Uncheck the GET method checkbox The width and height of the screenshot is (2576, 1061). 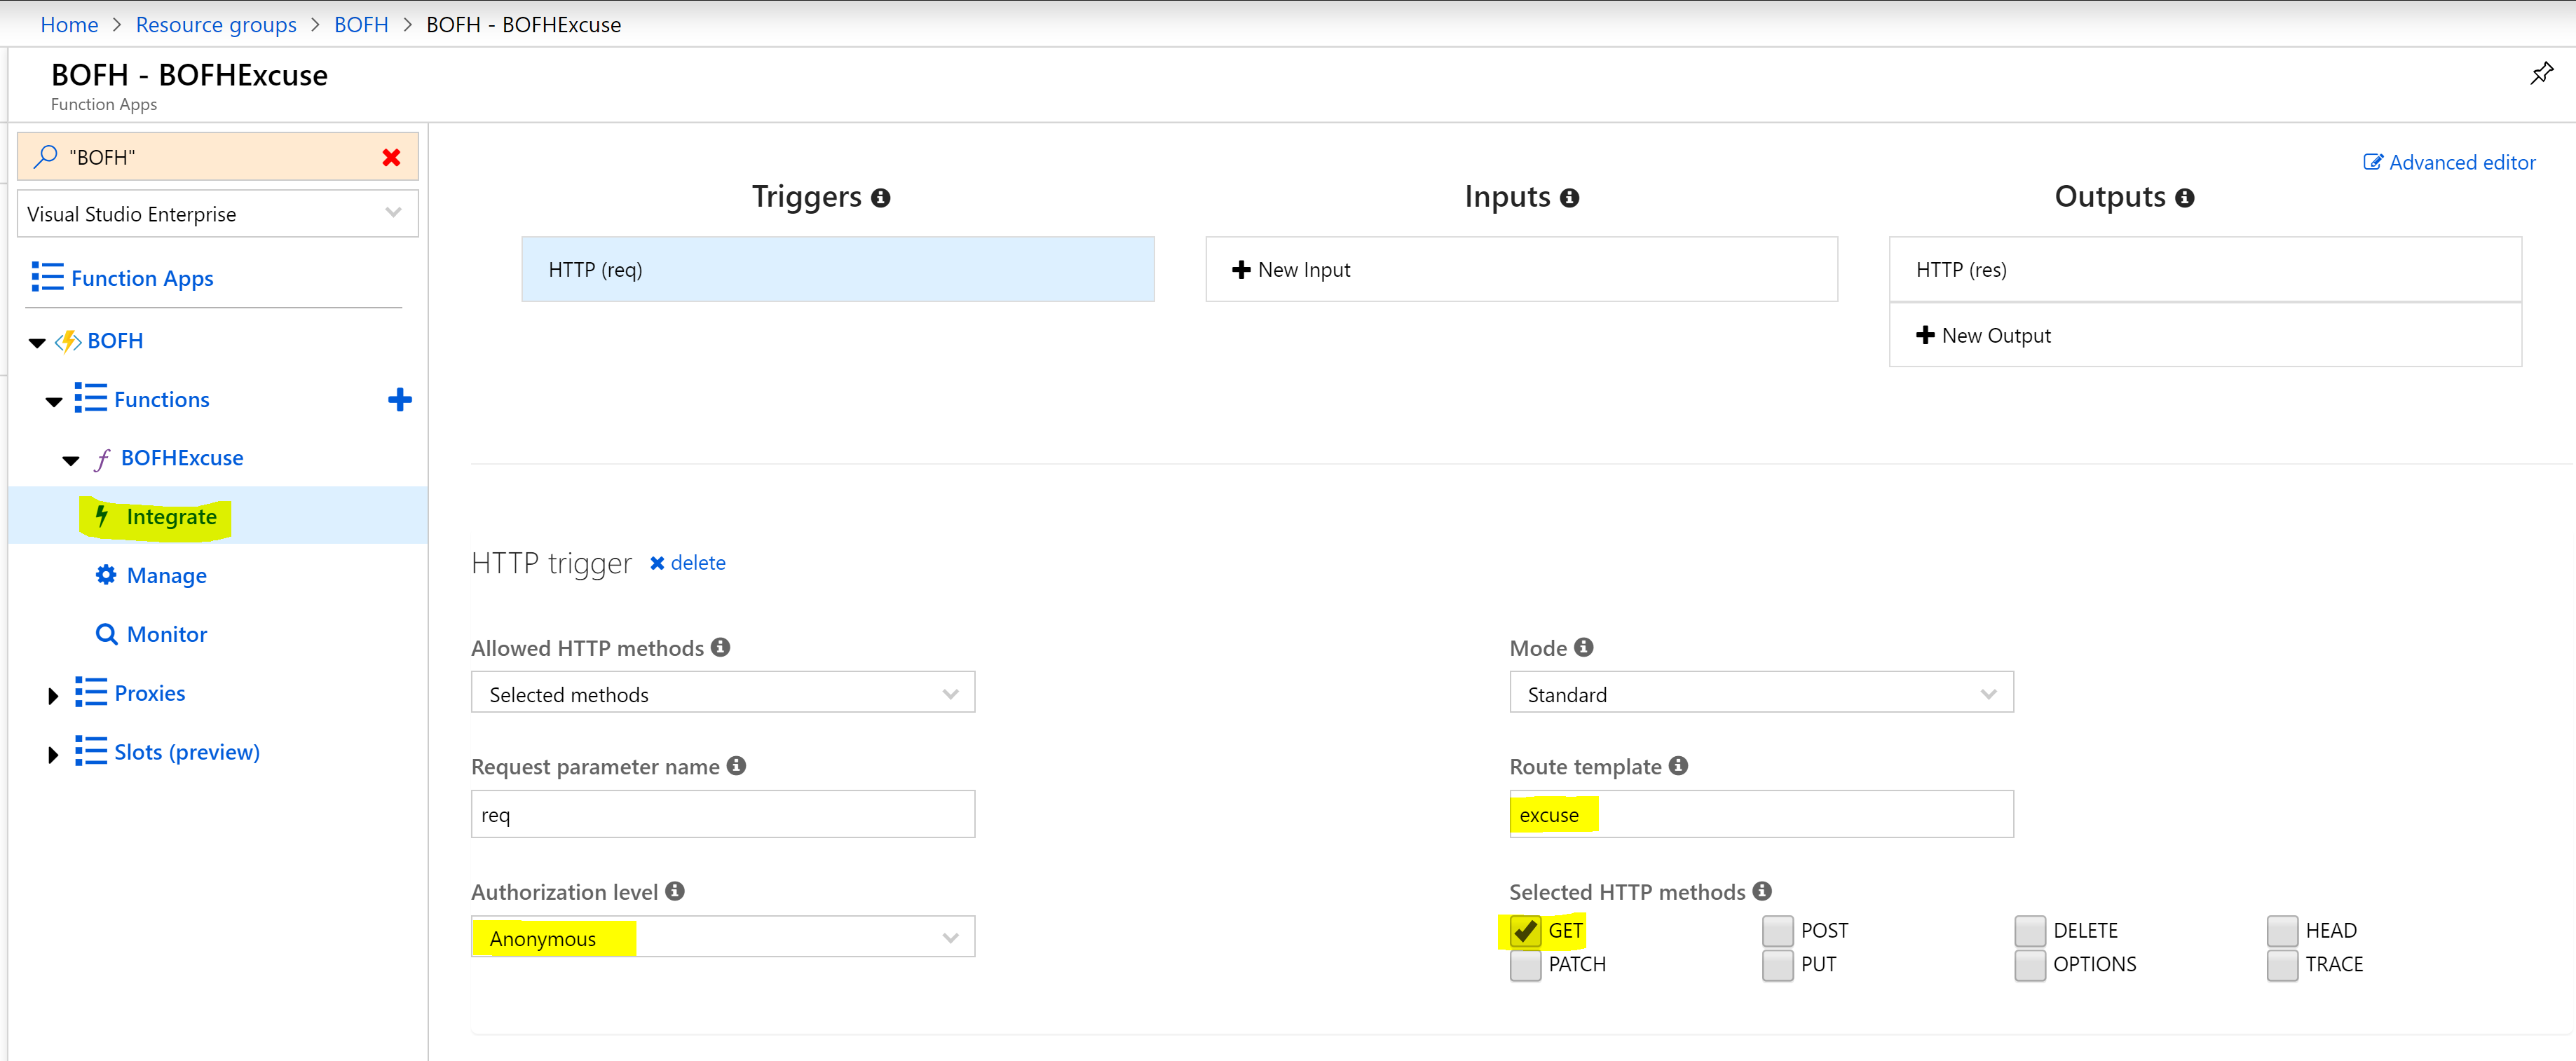pyautogui.click(x=1525, y=931)
